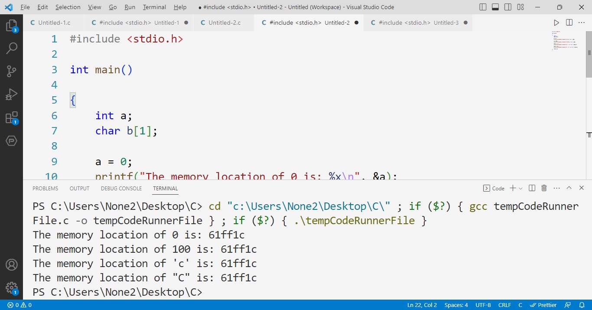Viewport: 592px width, 310px height.
Task: Switch to the Untitled-1.c editor tab
Action: 54,23
